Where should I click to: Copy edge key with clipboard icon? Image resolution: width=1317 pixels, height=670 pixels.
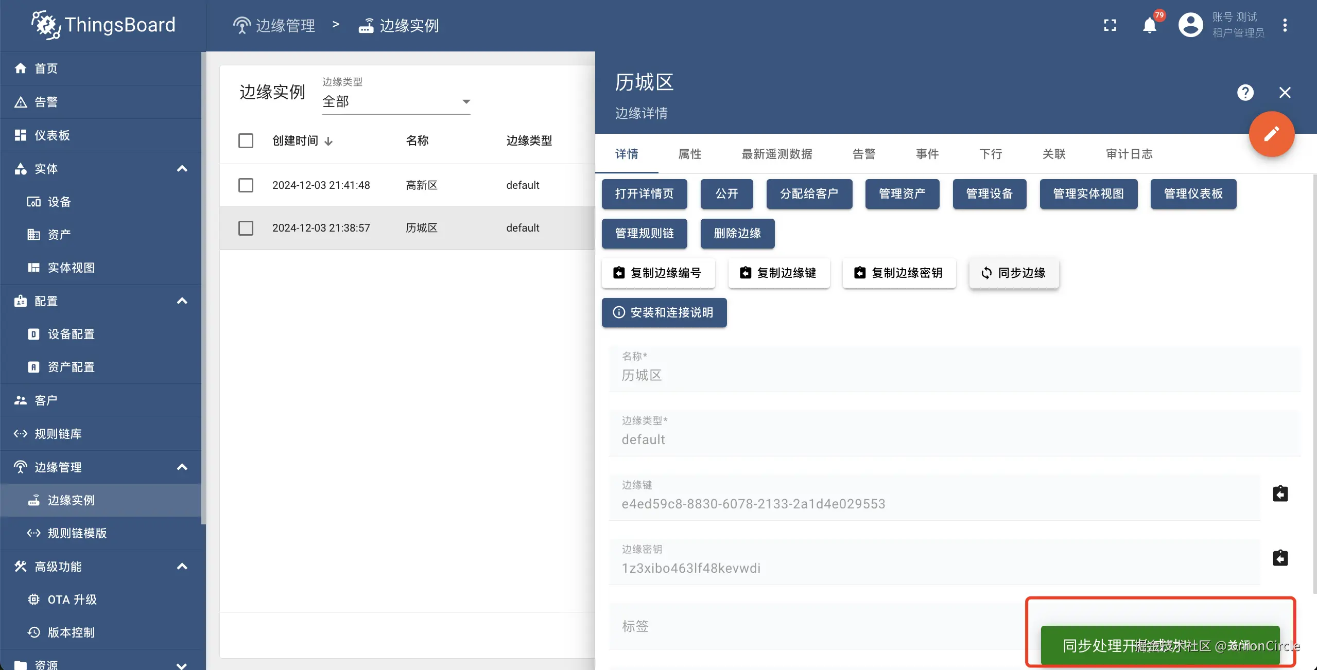1280,494
